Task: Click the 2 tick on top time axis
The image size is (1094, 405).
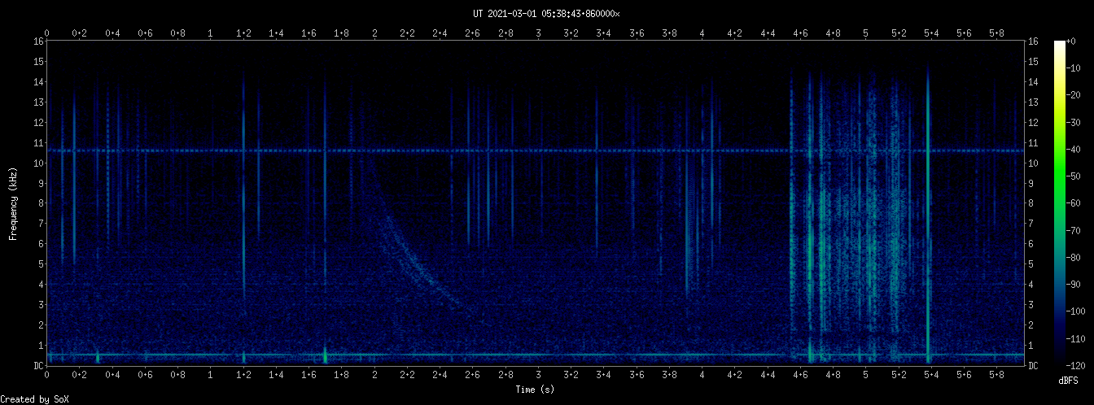Action: pyautogui.click(x=374, y=33)
